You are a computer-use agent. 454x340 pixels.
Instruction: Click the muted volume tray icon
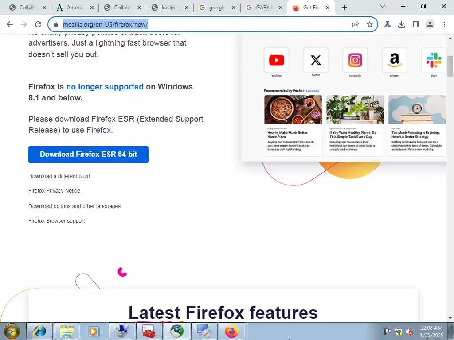[x=409, y=332]
